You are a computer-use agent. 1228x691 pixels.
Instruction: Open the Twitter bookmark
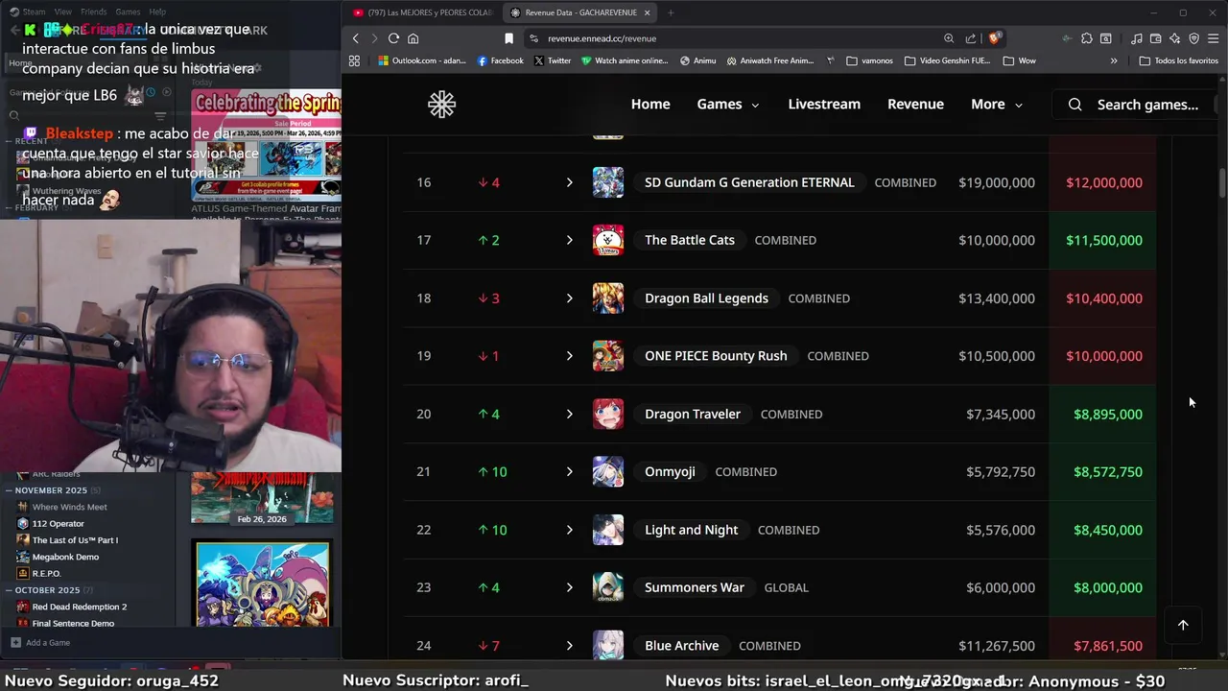point(553,60)
